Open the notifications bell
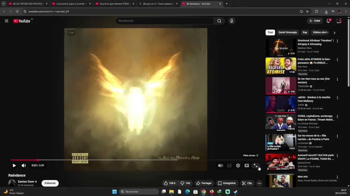Screen dimensions: 350x196 click(328, 21)
